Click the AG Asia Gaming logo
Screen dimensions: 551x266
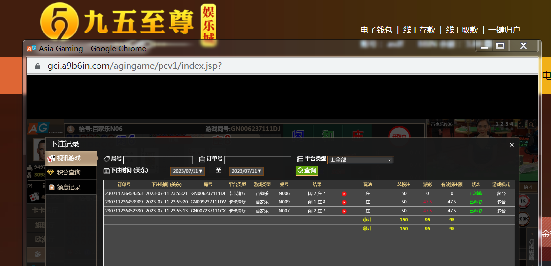coord(45,128)
